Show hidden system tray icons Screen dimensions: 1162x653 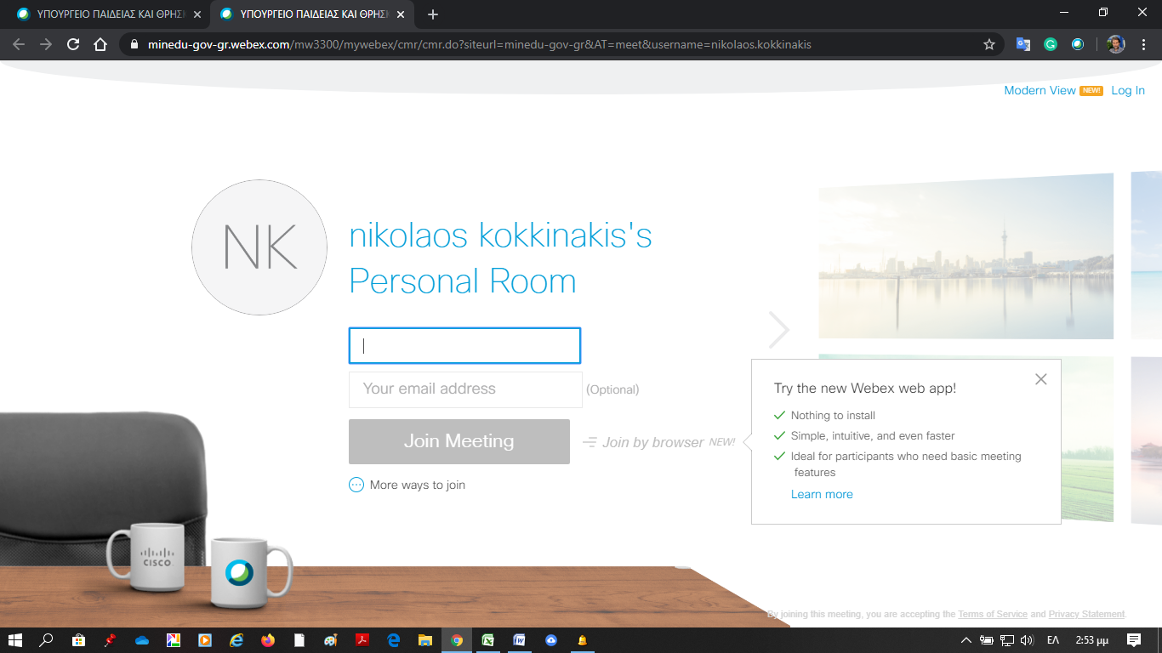[x=965, y=640]
